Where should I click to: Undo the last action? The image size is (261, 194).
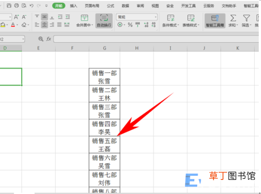pyautogui.click(x=31, y=6)
